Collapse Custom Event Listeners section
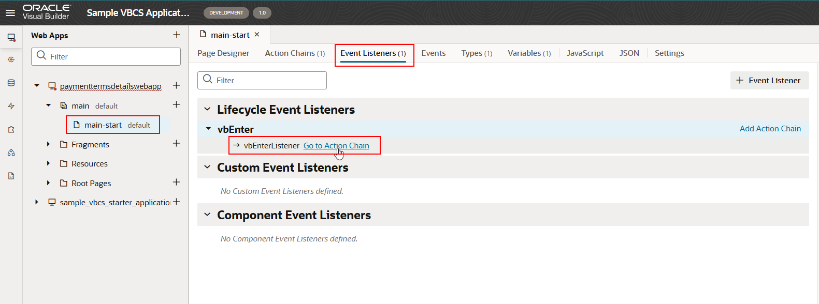The image size is (819, 304). point(207,167)
